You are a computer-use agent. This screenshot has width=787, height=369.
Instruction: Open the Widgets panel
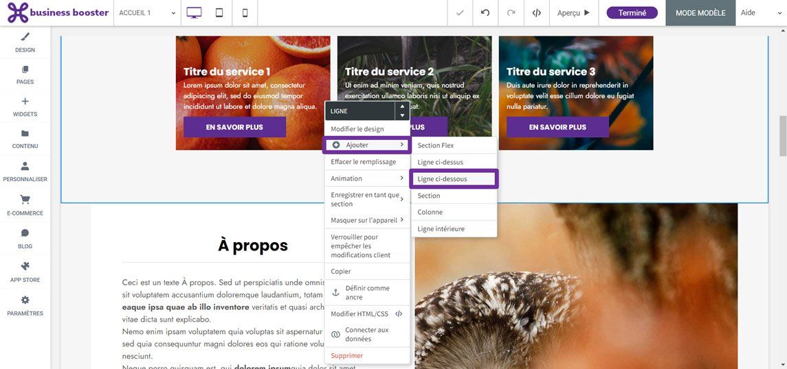click(25, 107)
